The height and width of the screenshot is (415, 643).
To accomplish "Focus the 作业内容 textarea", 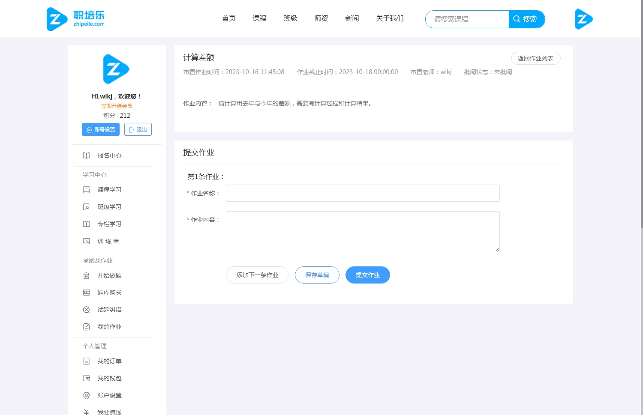I will coord(363,232).
